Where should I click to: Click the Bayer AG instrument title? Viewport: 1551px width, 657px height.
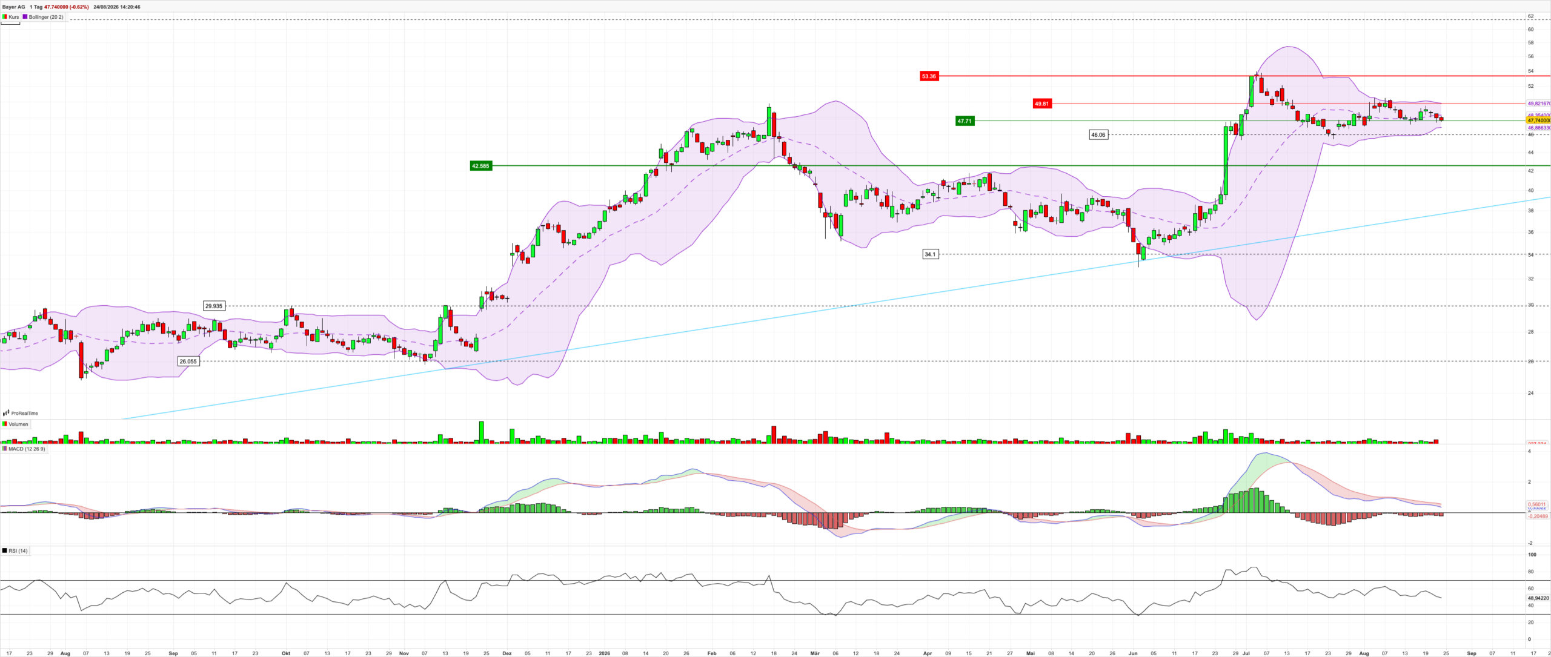[x=14, y=7]
